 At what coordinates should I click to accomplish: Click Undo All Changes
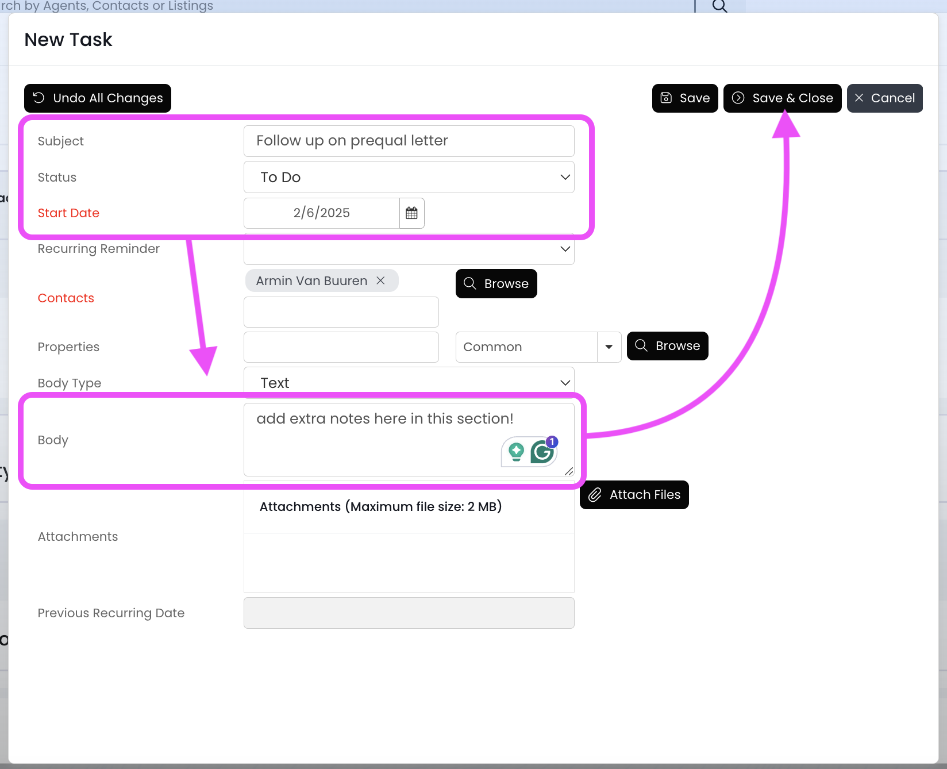pyautogui.click(x=98, y=98)
